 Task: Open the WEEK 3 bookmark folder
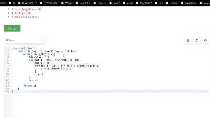tap(67, 3)
